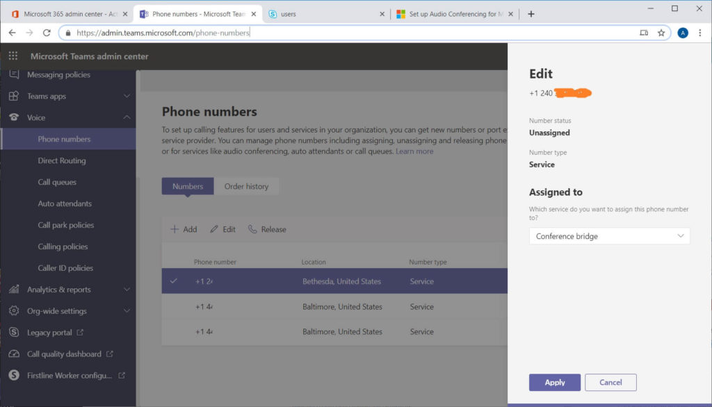Viewport: 712px width, 407px height.
Task: View site info via the padlock icon
Action: [x=68, y=33]
